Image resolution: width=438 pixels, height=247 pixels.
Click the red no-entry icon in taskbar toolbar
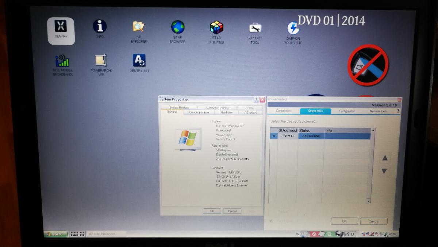[x=314, y=234]
